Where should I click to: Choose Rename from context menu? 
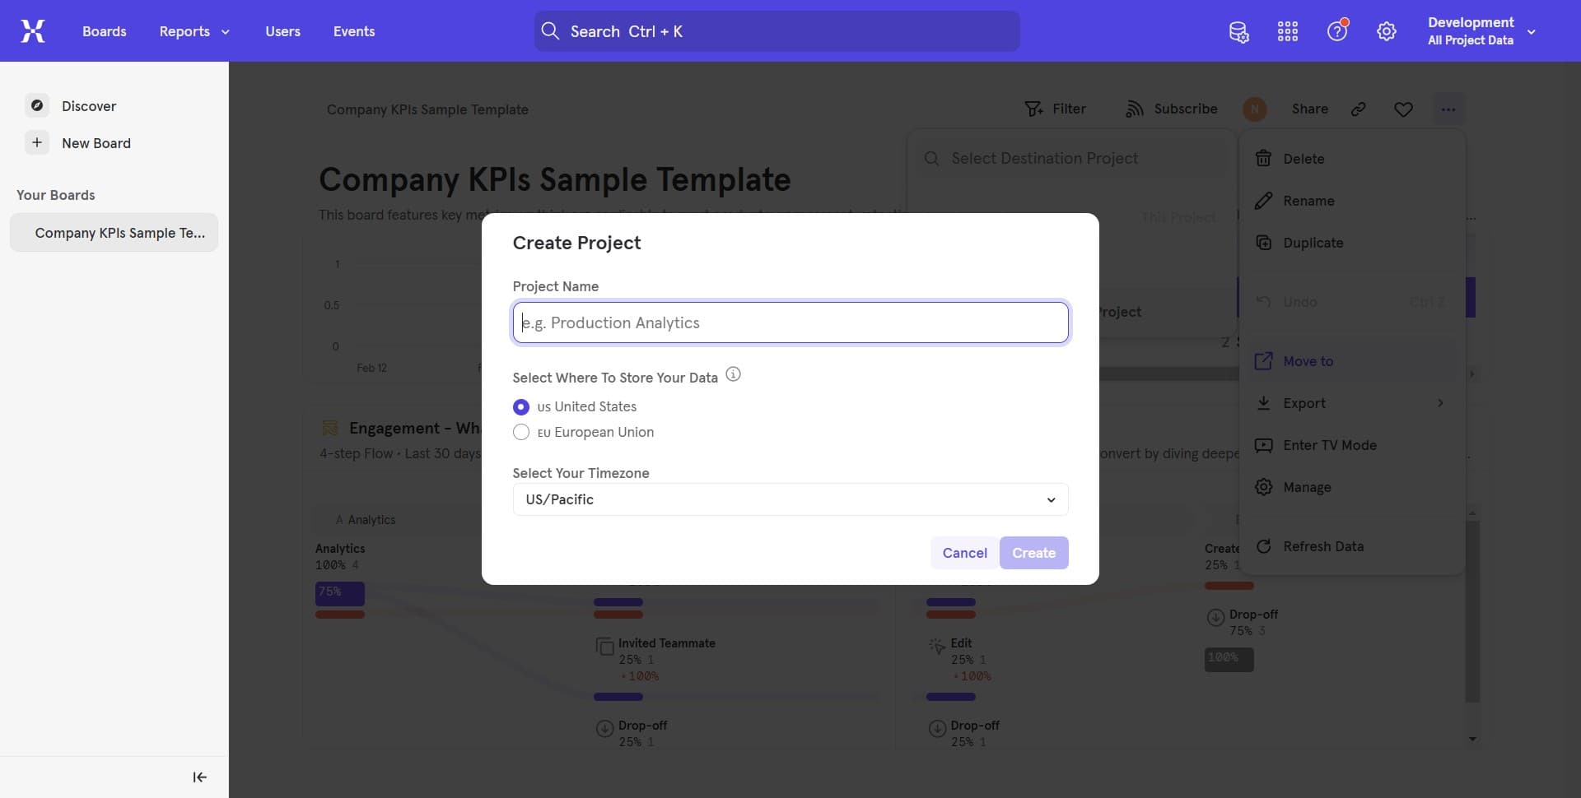pyautogui.click(x=1308, y=201)
